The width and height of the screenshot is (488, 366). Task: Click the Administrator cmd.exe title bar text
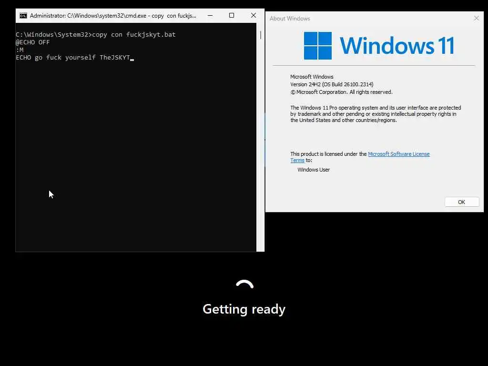tap(113, 16)
